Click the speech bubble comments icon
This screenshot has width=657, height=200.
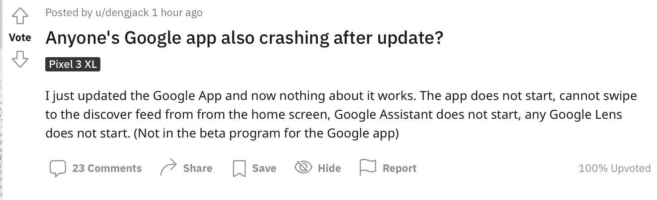(58, 168)
